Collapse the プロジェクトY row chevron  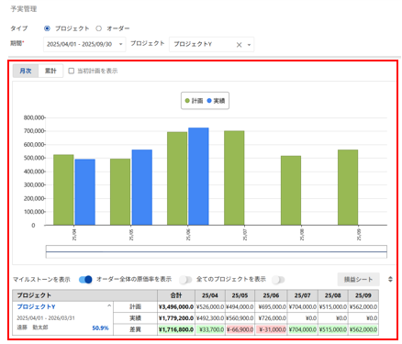point(109,305)
